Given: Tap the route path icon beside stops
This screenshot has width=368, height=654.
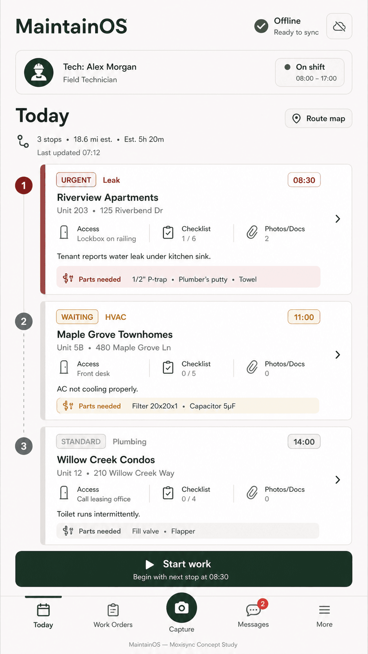Looking at the screenshot, I should pyautogui.click(x=23, y=141).
